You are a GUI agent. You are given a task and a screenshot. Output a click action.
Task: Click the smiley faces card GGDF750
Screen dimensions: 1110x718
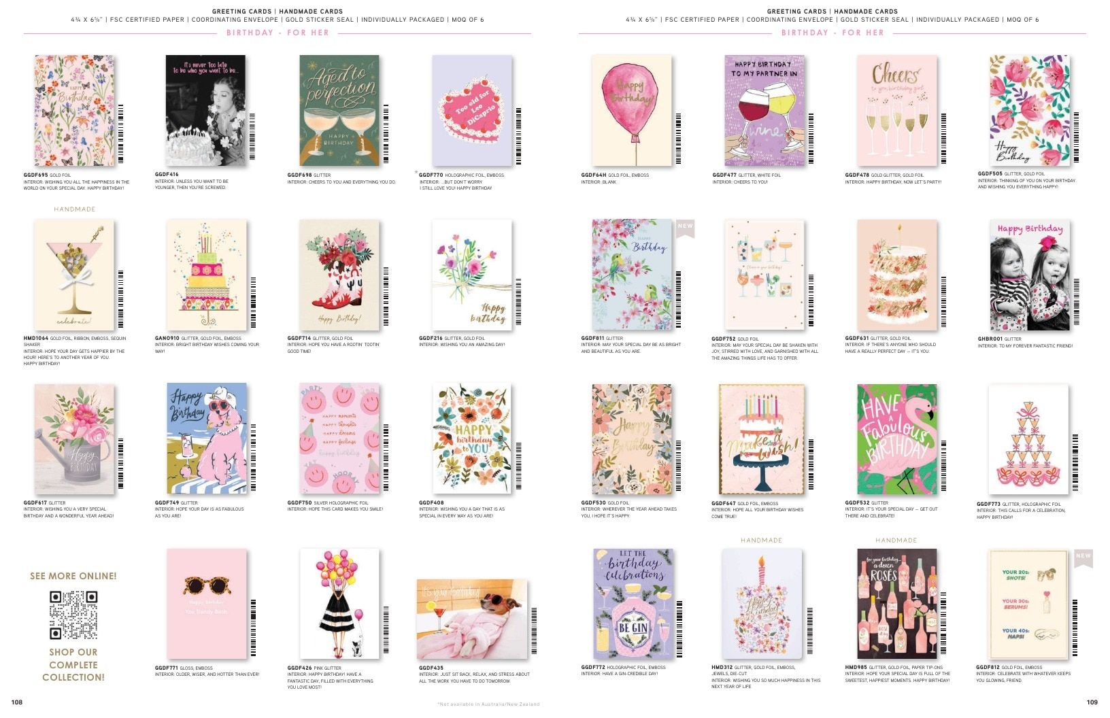[x=339, y=439]
